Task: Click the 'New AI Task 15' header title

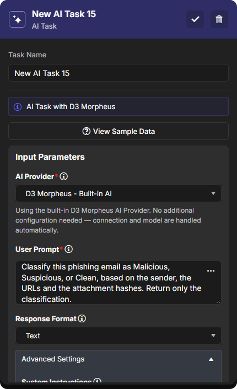Action: tap(64, 14)
